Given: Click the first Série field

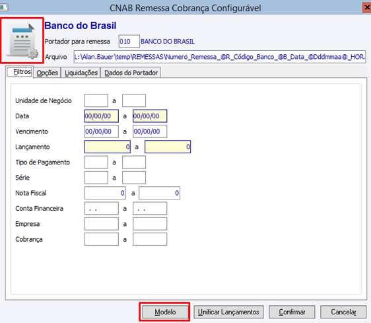Looking at the screenshot, I should pos(96,178).
